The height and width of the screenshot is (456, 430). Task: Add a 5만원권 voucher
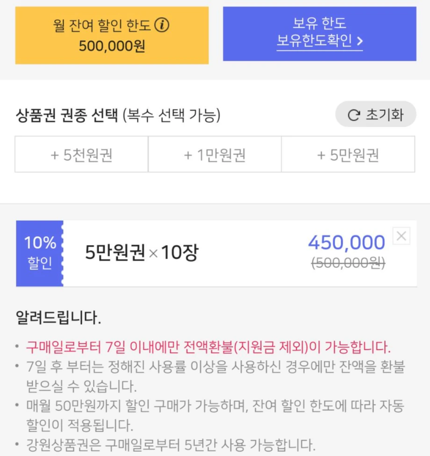[x=348, y=154]
